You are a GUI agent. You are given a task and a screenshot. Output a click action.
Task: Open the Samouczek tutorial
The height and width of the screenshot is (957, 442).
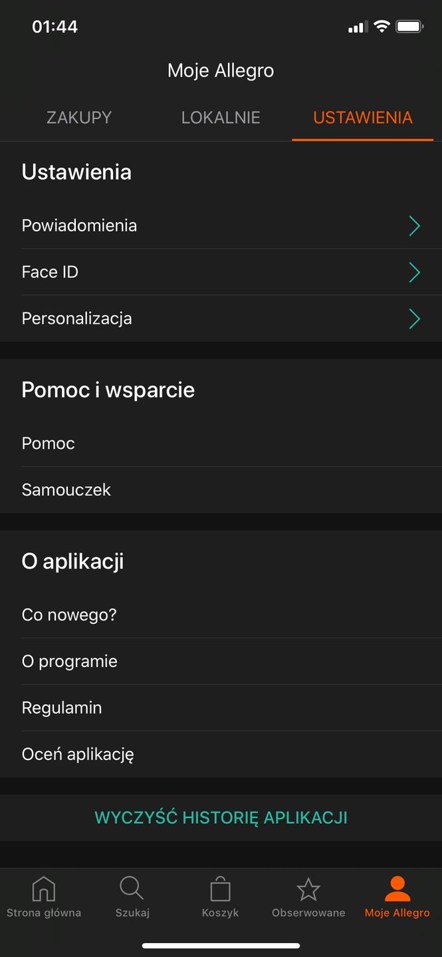click(x=66, y=489)
